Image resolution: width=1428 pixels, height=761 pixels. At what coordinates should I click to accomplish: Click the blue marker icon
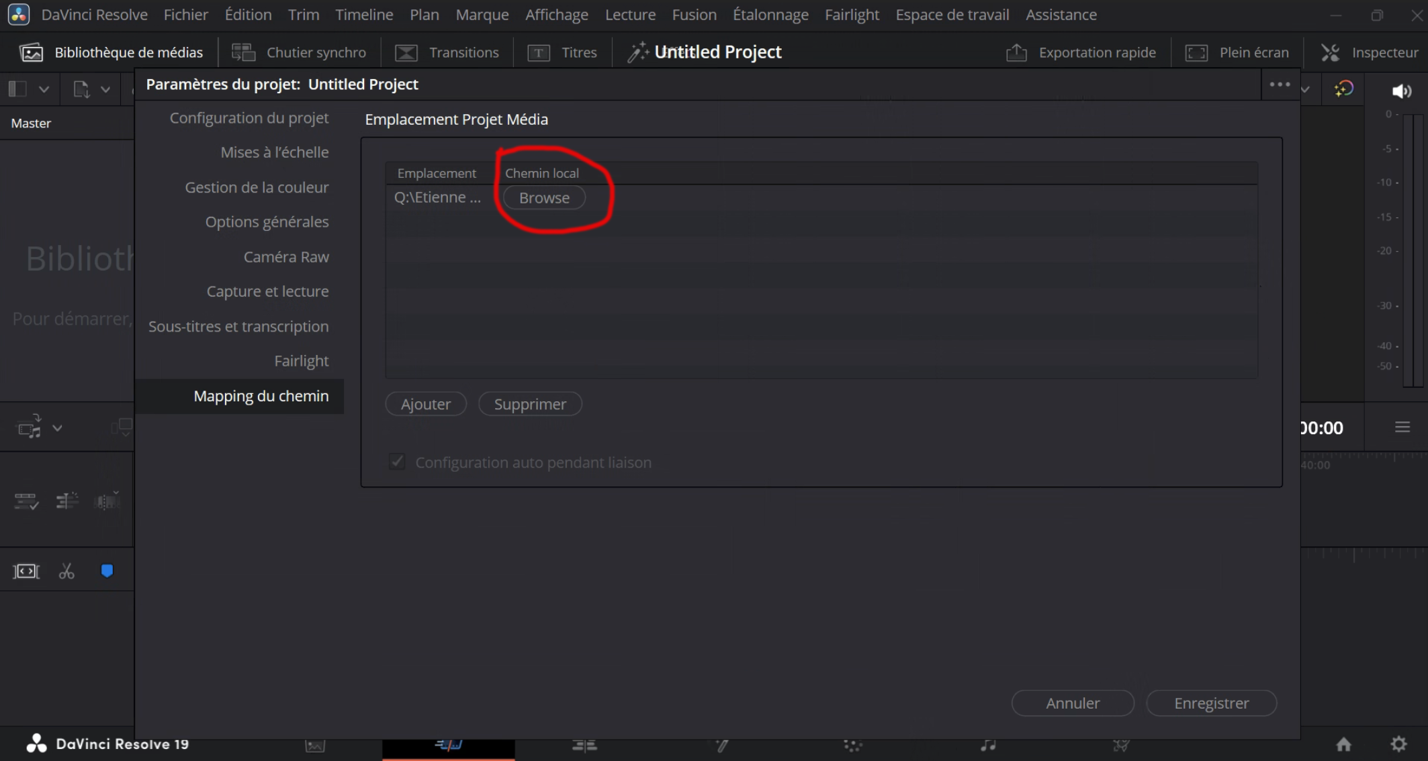107,571
